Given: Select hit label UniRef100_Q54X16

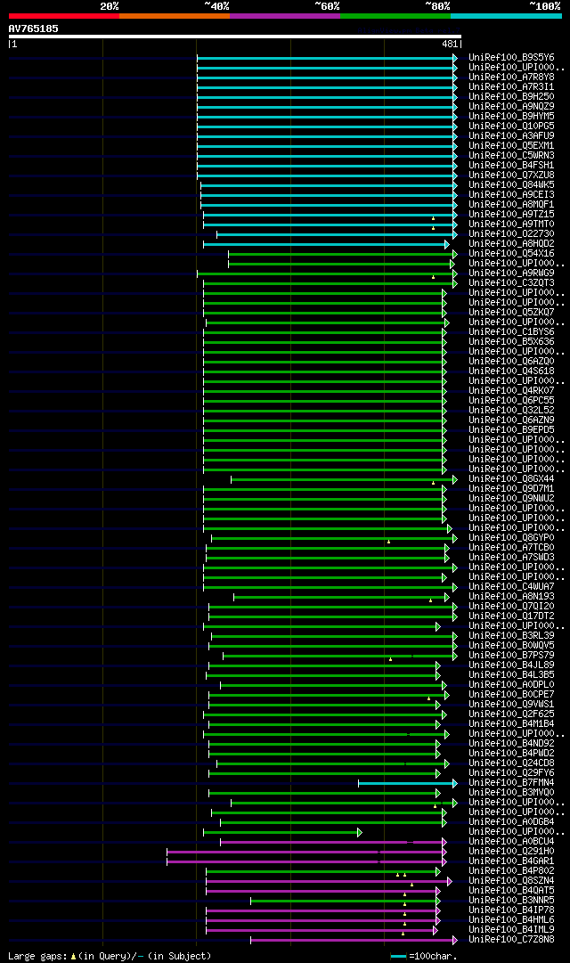Looking at the screenshot, I should tap(511, 254).
